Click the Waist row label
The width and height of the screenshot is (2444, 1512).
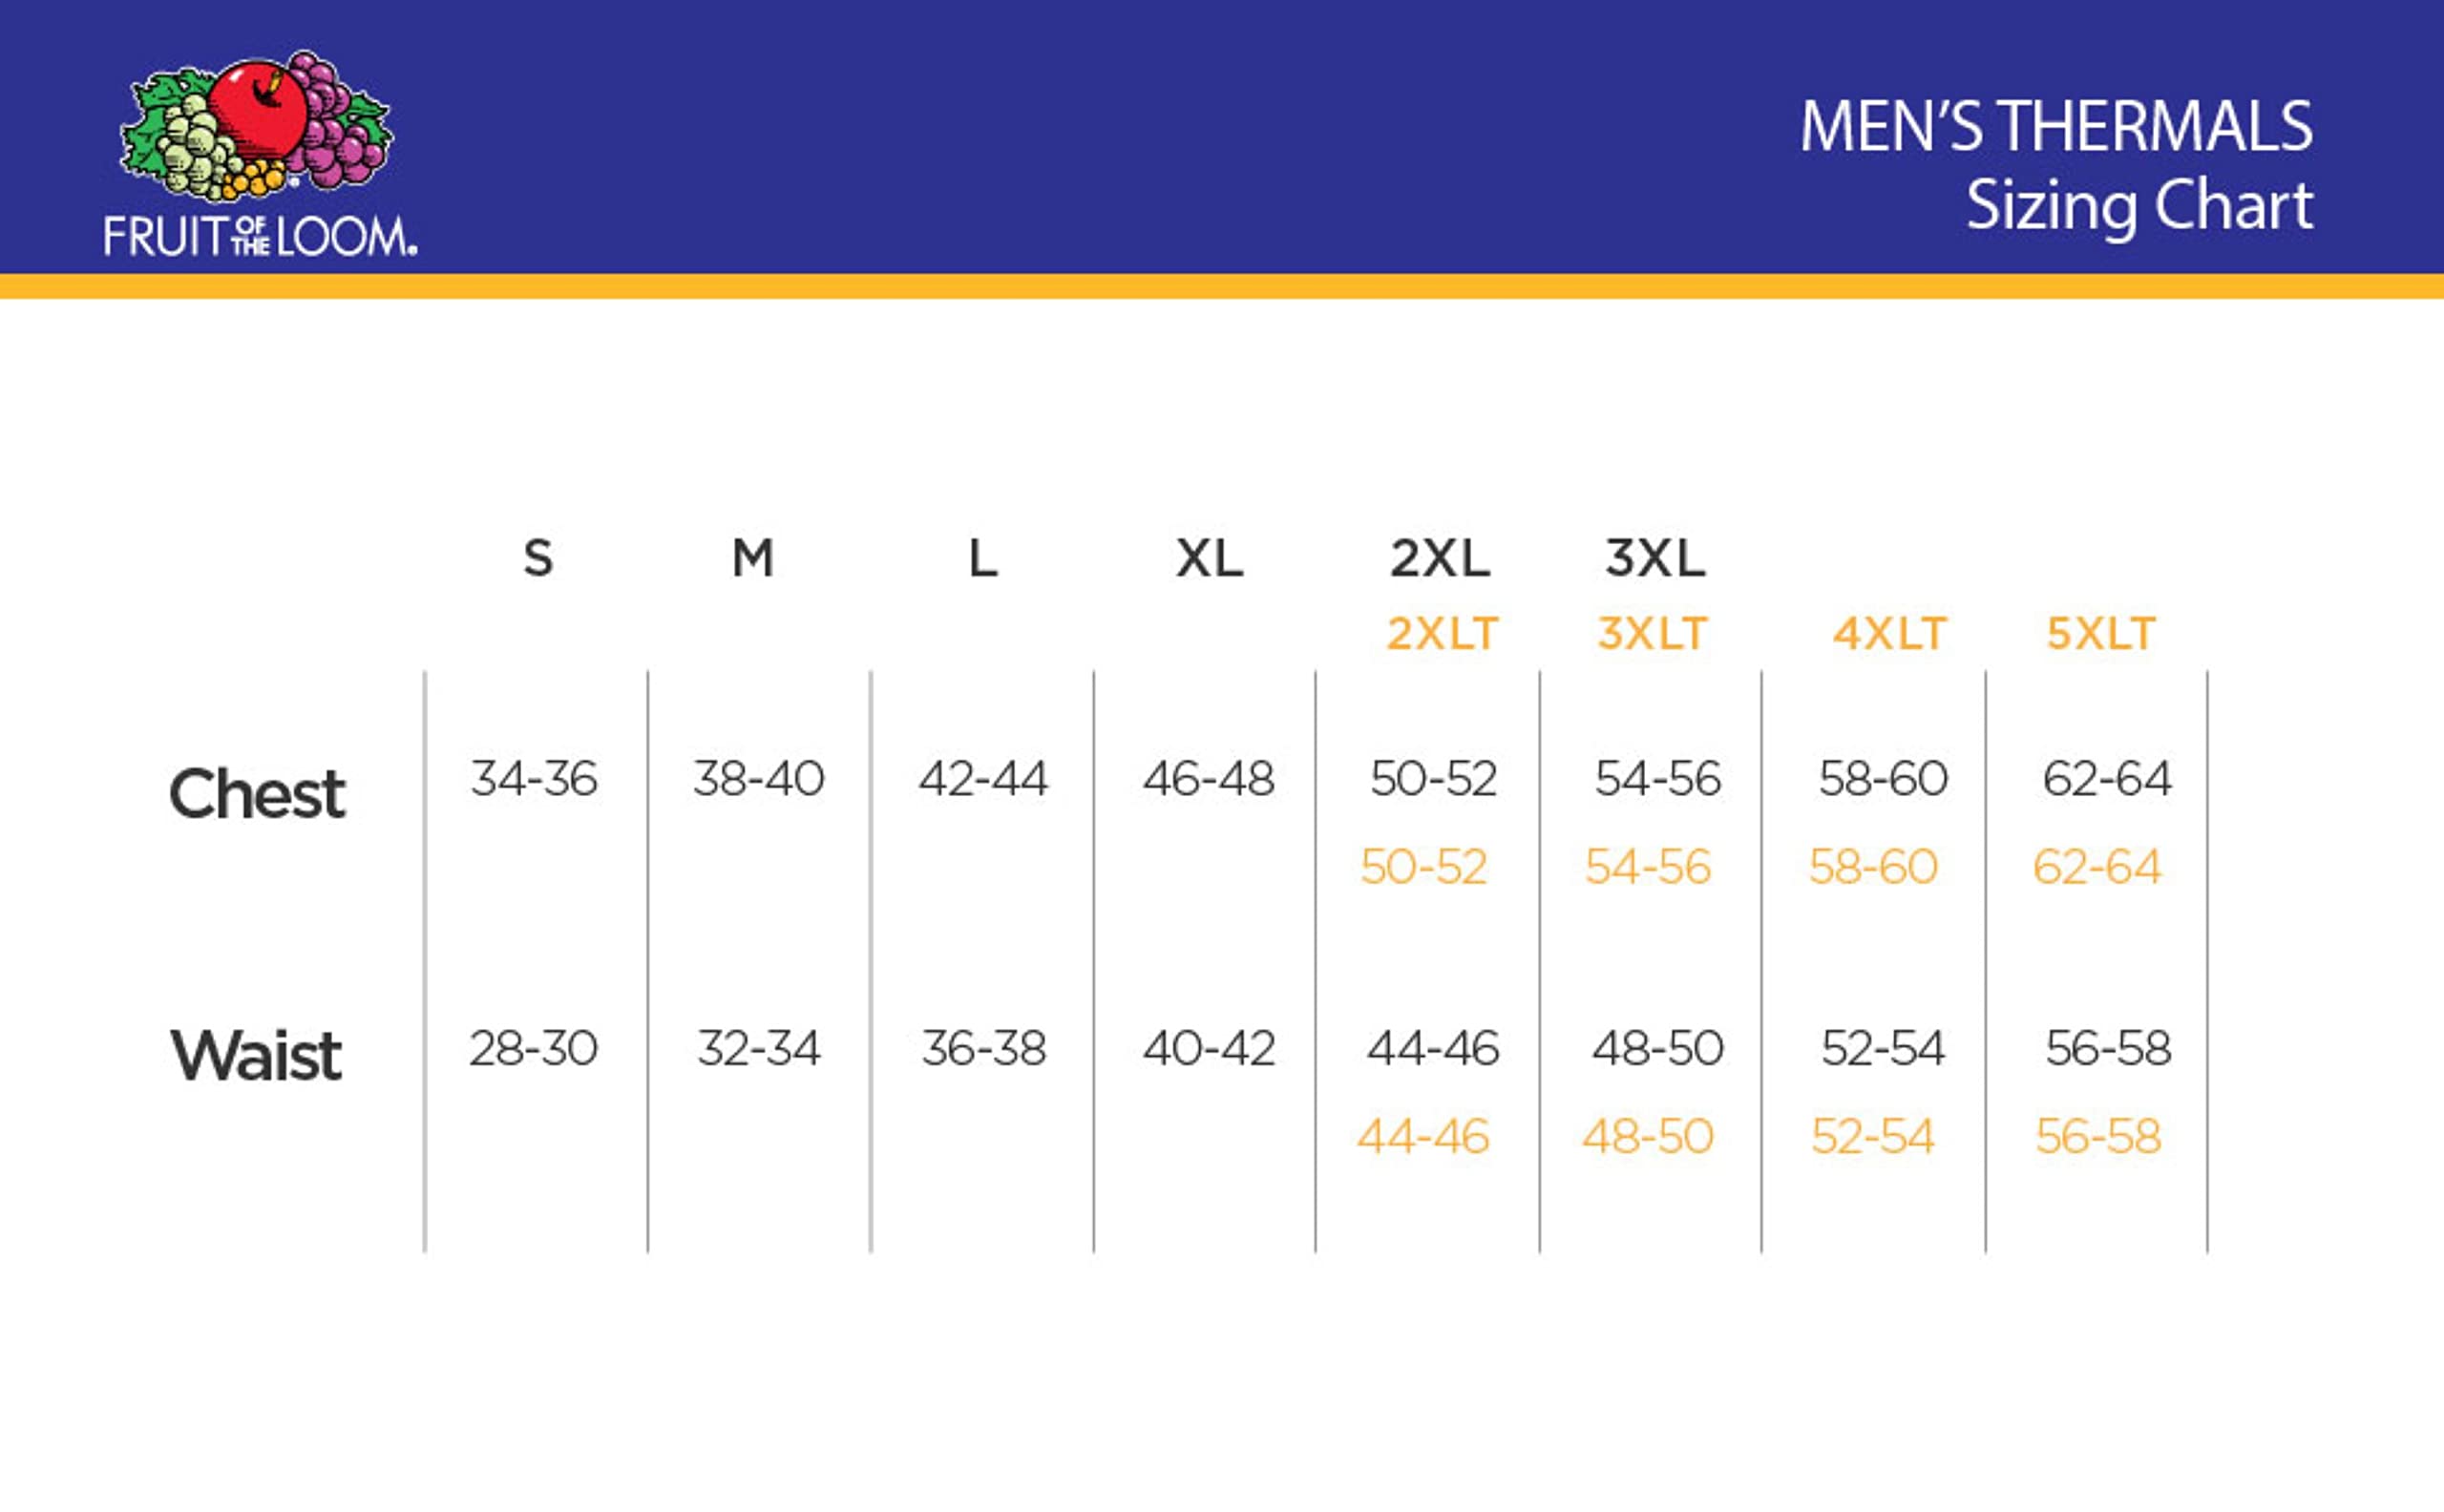[256, 1056]
